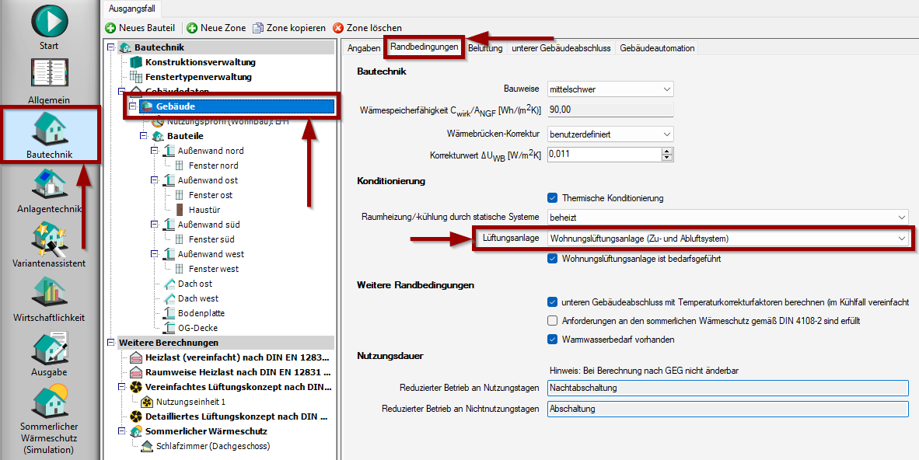This screenshot has width=919, height=460.
Task: Open the Lüftungsanlage dropdown
Action: pos(729,239)
